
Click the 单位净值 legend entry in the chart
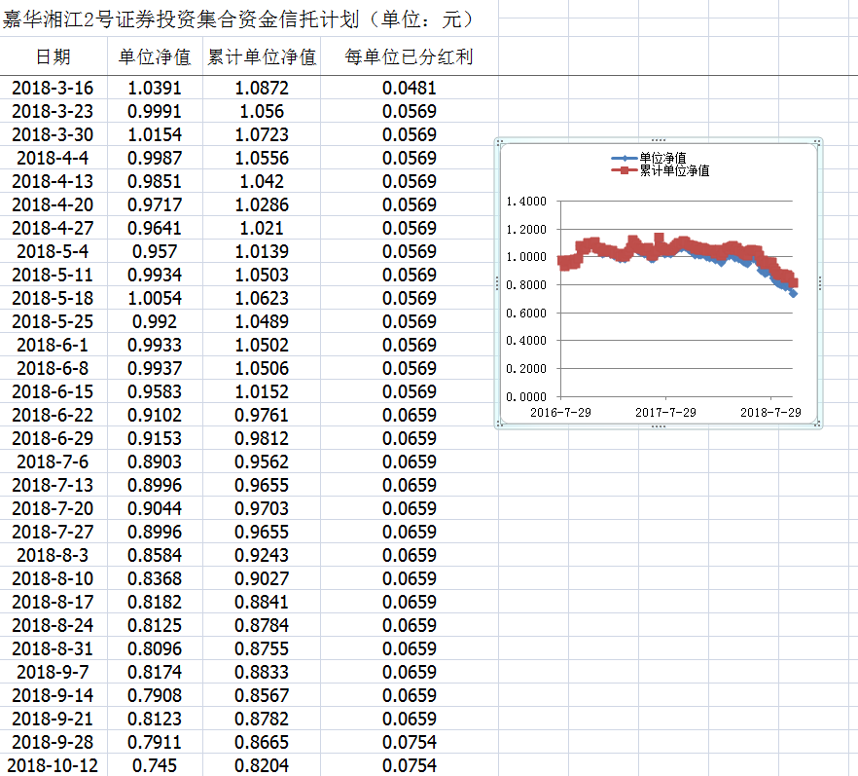(x=649, y=159)
